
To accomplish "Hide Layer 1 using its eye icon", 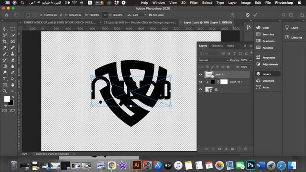I will 201,75.
